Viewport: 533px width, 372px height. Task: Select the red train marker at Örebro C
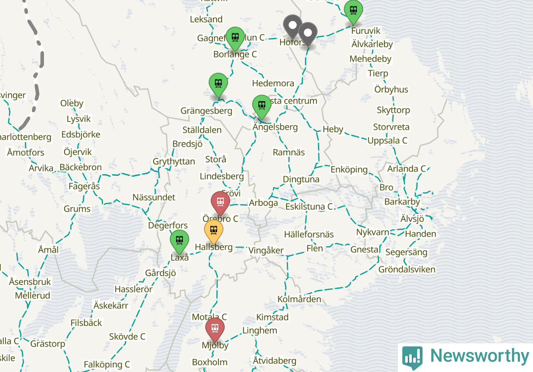(x=220, y=204)
